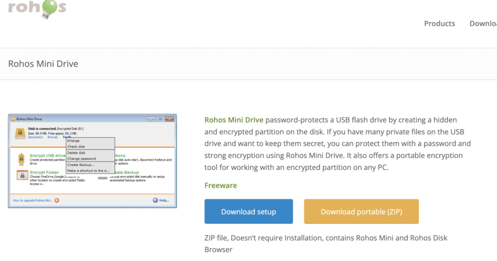The image size is (497, 261).
Task: Enlarge the Rohos Mini Drive screenshot thumbnail
Action: (92, 161)
